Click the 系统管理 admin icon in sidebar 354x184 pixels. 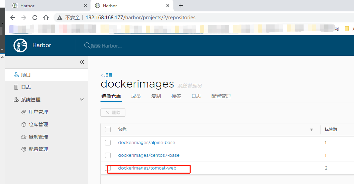(16, 100)
